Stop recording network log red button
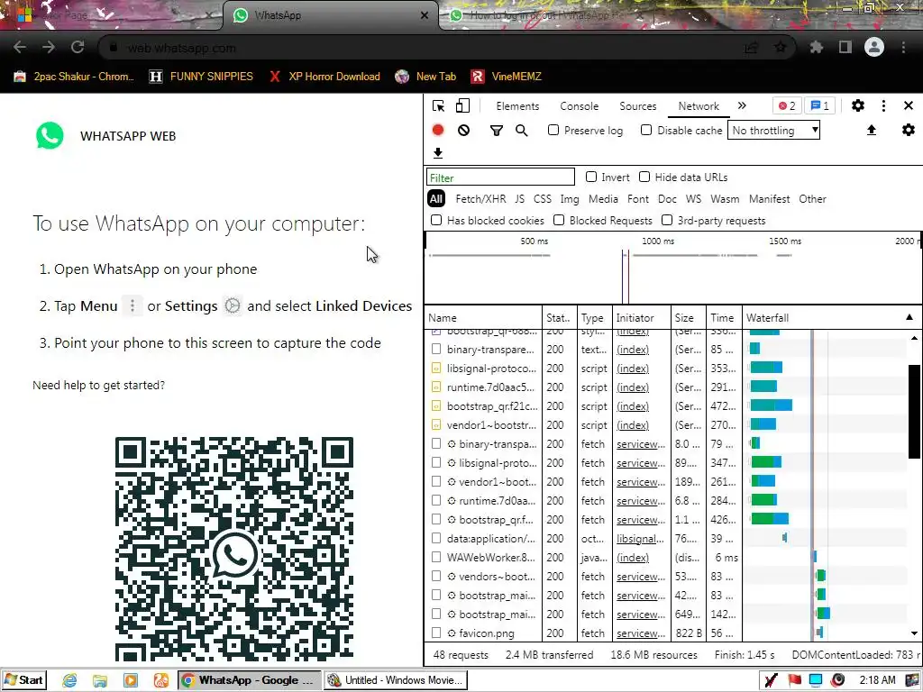This screenshot has height=692, width=923. [x=438, y=130]
